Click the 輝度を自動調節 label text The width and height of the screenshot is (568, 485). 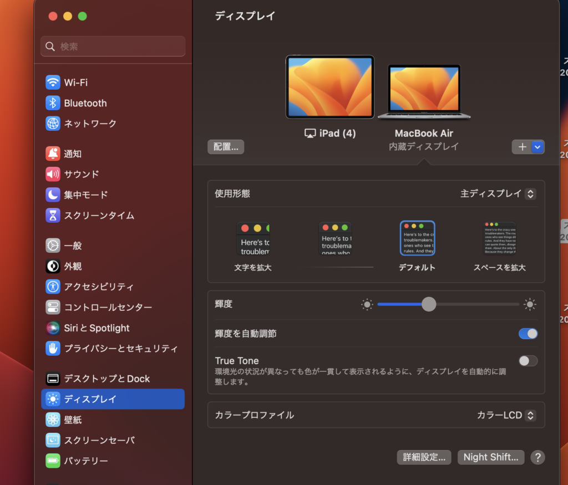tap(246, 334)
